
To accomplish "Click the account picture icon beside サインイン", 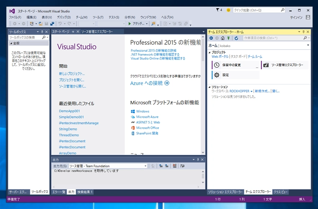I will tap(308, 18).
